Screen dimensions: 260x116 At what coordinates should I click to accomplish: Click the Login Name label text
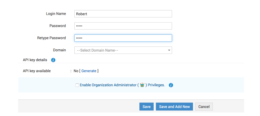pyautogui.click(x=56, y=14)
